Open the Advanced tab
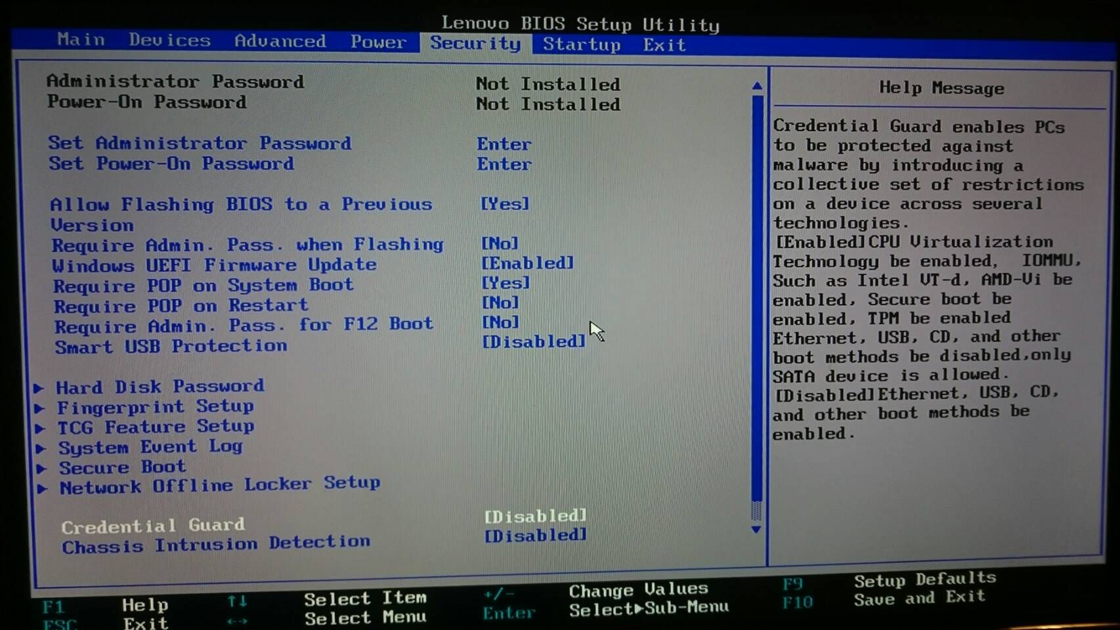1120x630 pixels. coord(280,41)
